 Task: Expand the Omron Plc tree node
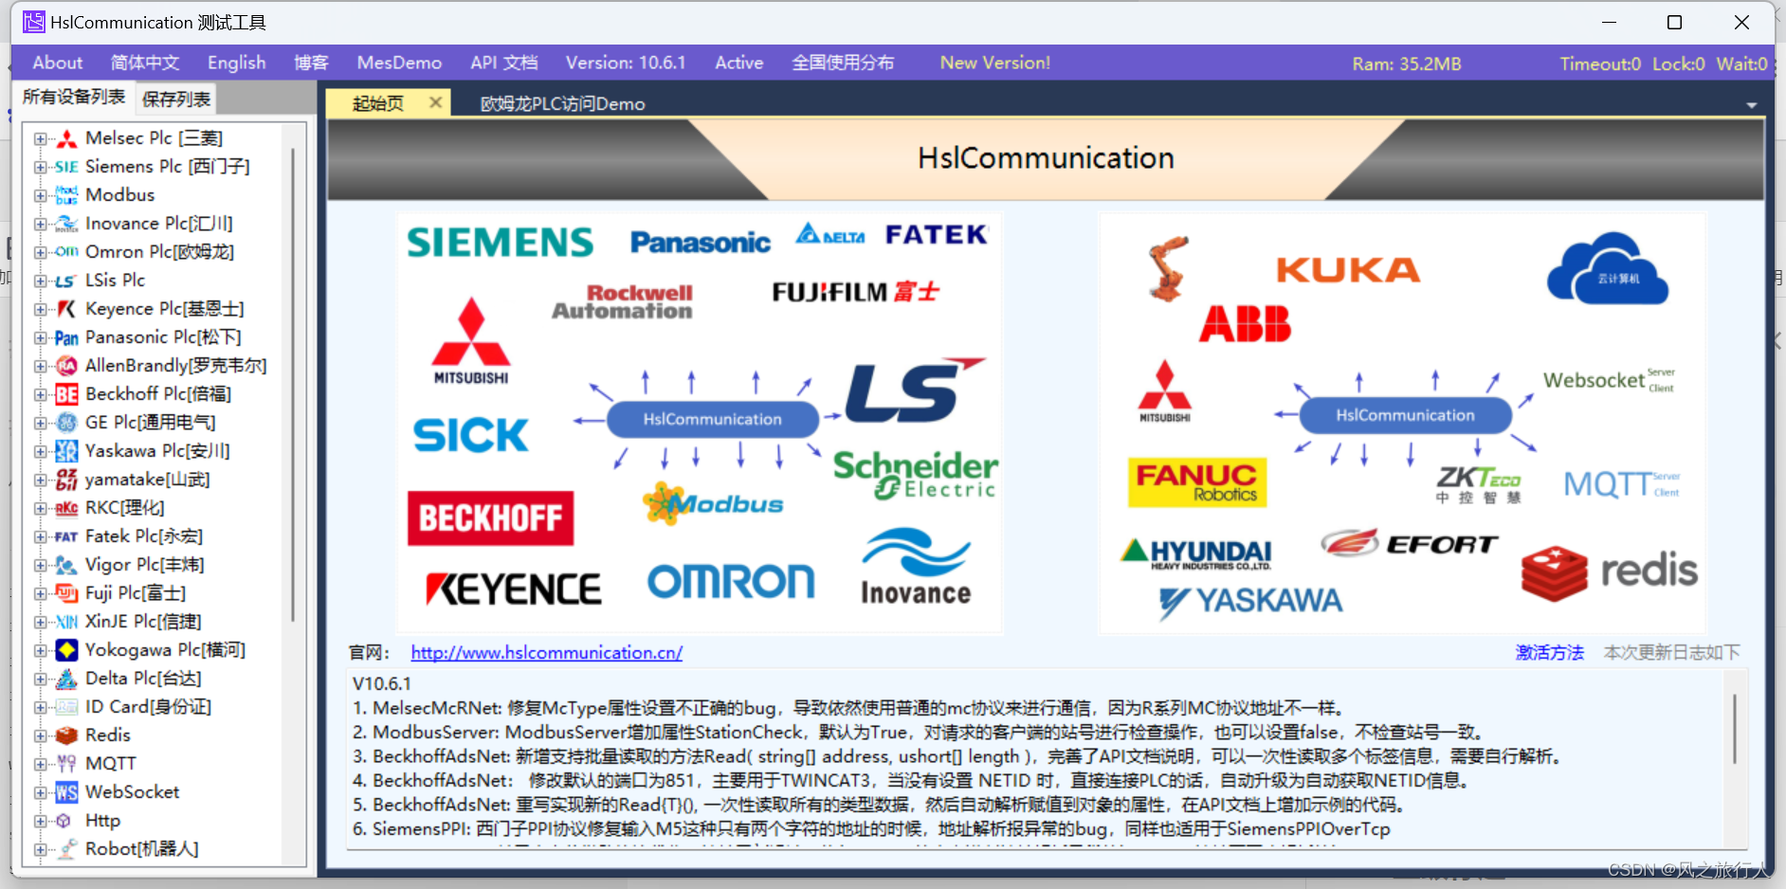[x=40, y=252]
